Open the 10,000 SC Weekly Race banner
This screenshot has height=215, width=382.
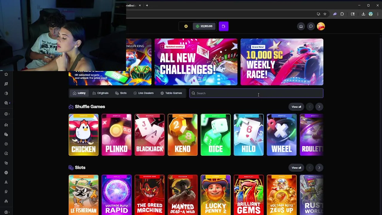tap(282, 62)
